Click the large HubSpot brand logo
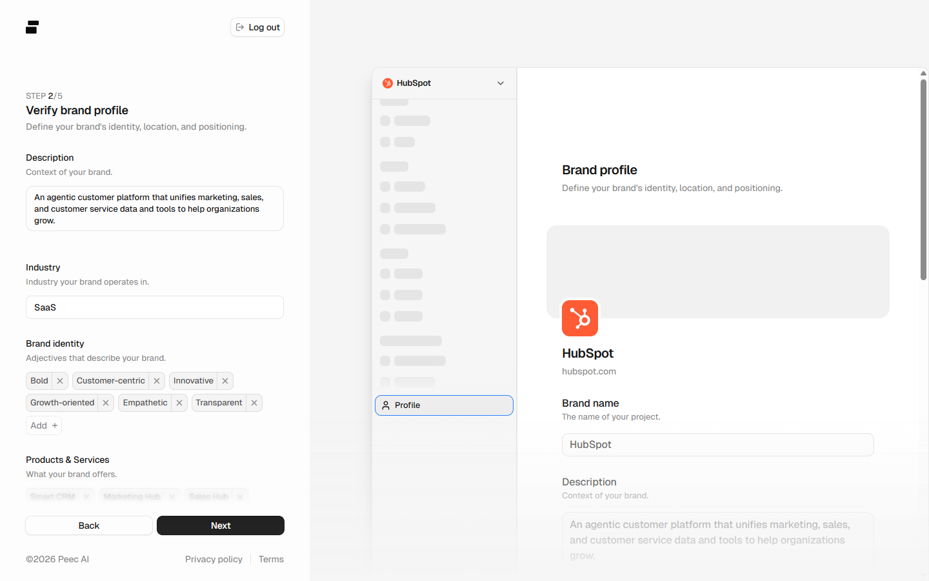Screen dimensions: 929x581 click(x=580, y=318)
